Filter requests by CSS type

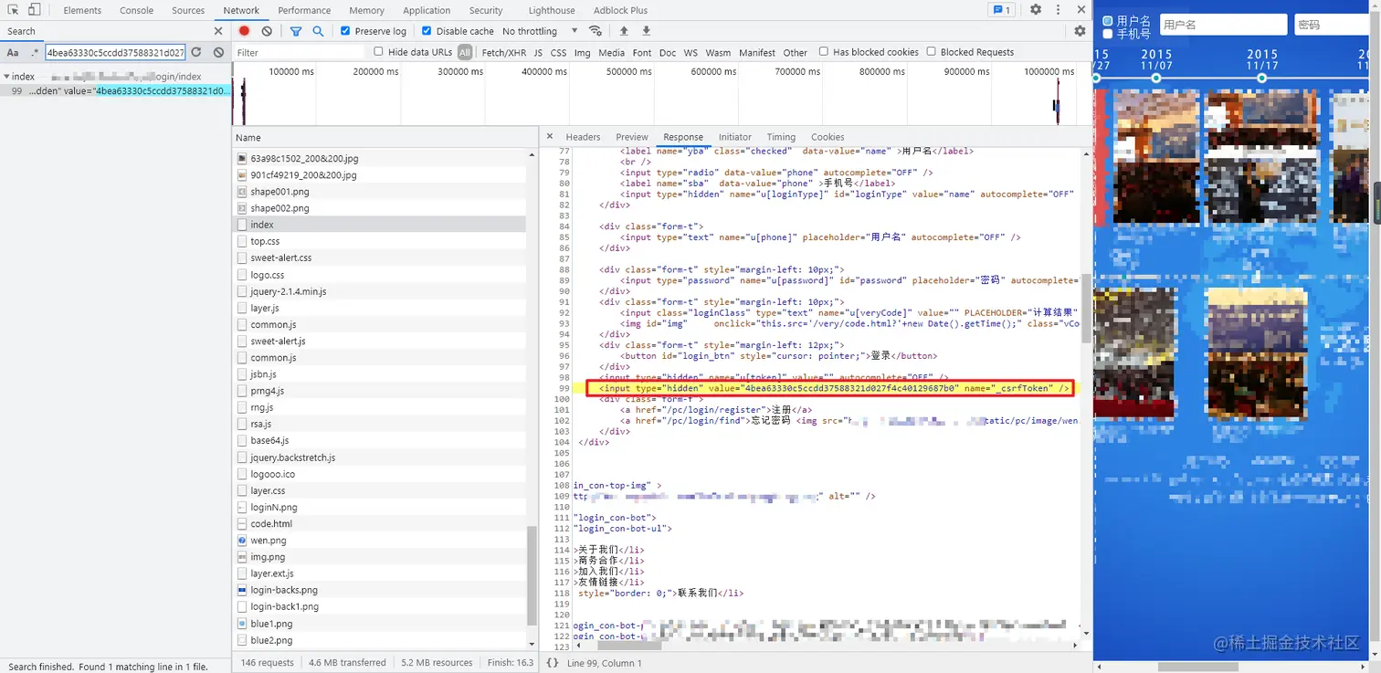click(558, 53)
